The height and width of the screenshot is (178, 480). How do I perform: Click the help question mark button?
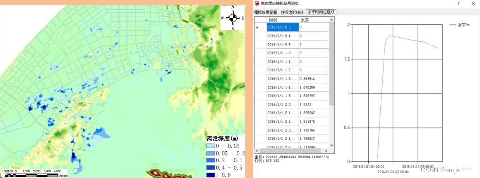click(458, 3)
